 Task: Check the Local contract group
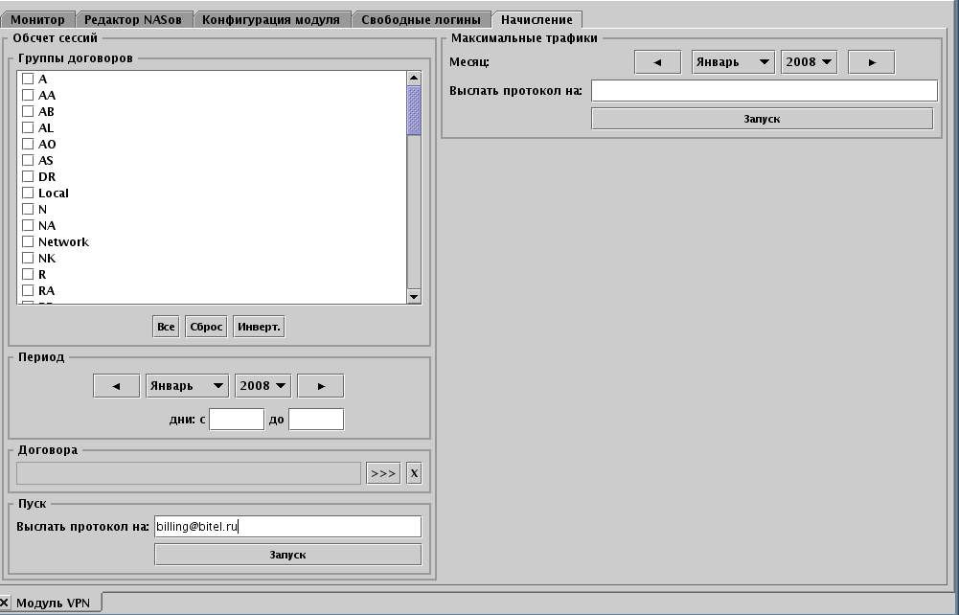[29, 194]
